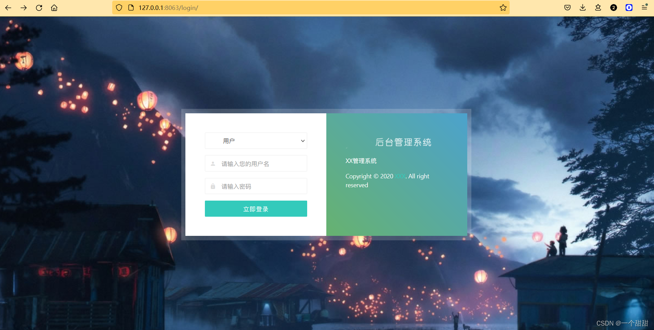Click the XX管理系统 text

point(361,161)
